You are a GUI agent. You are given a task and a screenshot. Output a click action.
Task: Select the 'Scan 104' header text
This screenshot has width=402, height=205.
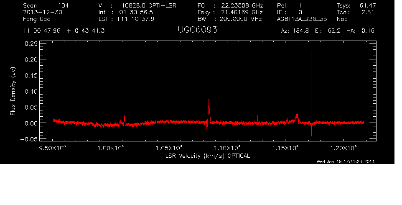(46, 5)
